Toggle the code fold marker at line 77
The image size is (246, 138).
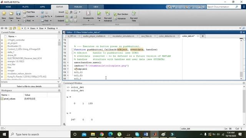[x=73, y=49]
